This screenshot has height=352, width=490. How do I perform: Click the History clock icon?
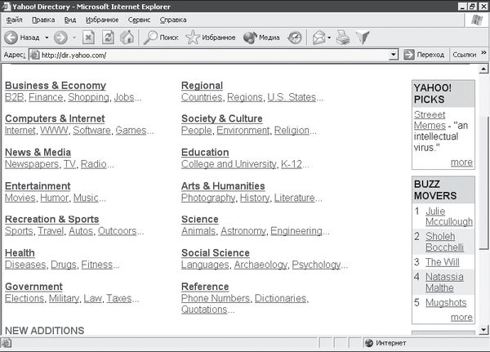tap(295, 38)
